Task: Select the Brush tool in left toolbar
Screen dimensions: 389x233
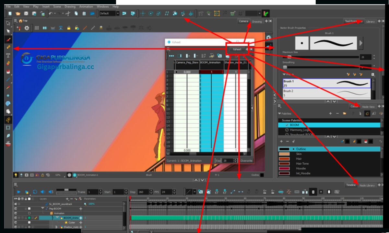Action: click(8, 39)
